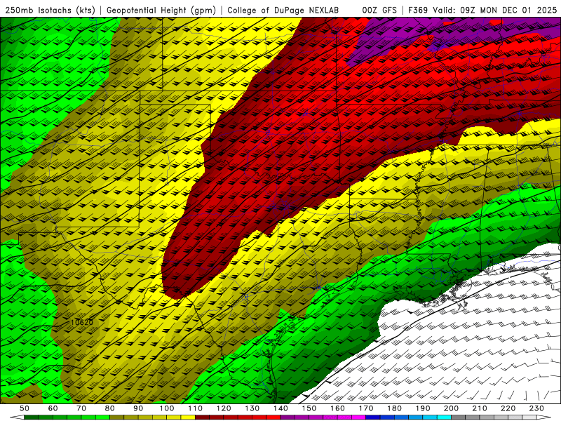Click the 'F369' forecast hour label
The width and height of the screenshot is (561, 421).
418,10
